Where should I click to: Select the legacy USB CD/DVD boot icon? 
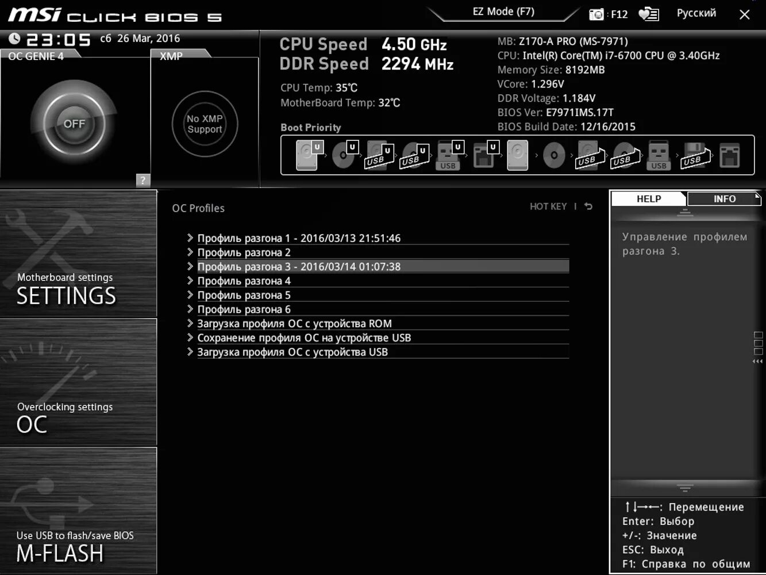(x=625, y=155)
